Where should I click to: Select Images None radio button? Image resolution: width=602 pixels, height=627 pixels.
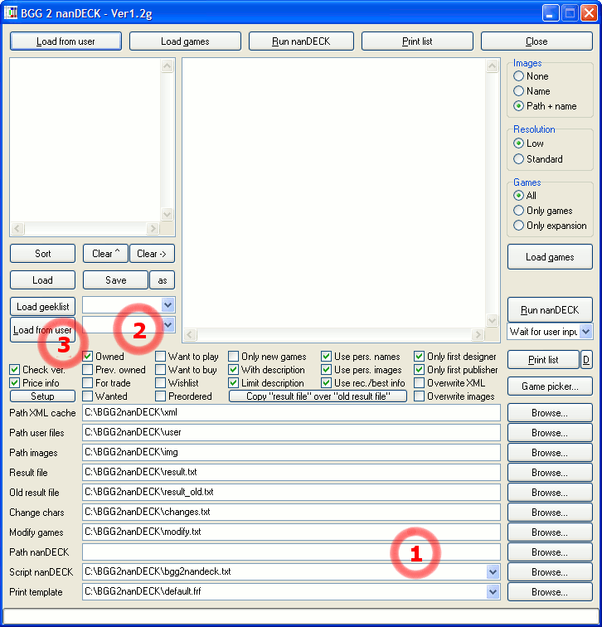(518, 76)
